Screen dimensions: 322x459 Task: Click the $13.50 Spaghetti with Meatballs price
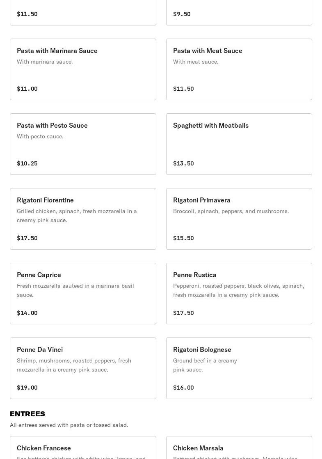click(x=183, y=163)
